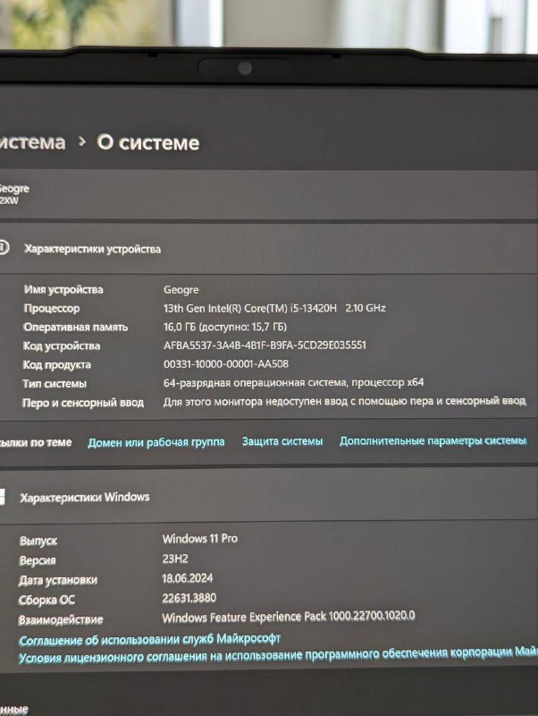538x716 pixels.
Task: Click the 'Перо и сенсорный ввод' label
Action: [83, 403]
